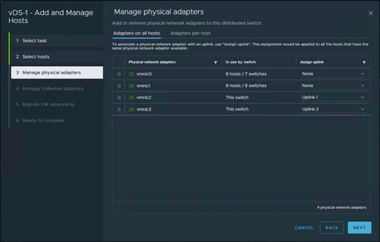This screenshot has width=380, height=242.
Task: Expand the vmnic3 row details arrows
Action: pyautogui.click(x=119, y=109)
